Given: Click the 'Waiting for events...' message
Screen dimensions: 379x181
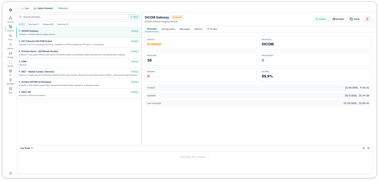Looking at the screenshot, I should 195,157.
